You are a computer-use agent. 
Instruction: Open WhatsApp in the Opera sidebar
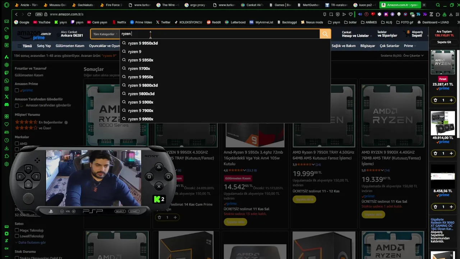point(6,81)
